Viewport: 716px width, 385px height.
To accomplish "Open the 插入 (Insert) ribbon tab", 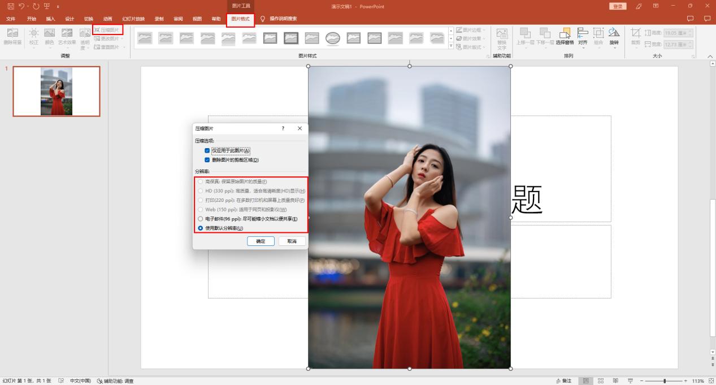I will click(50, 19).
